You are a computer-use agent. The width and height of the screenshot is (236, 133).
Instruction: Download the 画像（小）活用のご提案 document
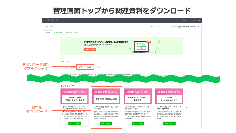(x=106, y=123)
